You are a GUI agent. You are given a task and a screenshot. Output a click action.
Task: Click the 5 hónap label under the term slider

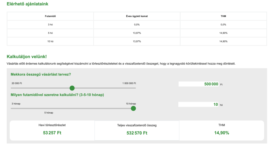click(x=49, y=113)
